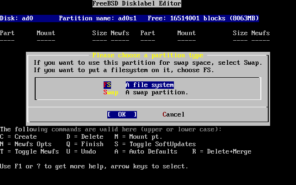Click the 'Disk: ad0' status label
This screenshot has width=296, height=185.
(x=17, y=18)
